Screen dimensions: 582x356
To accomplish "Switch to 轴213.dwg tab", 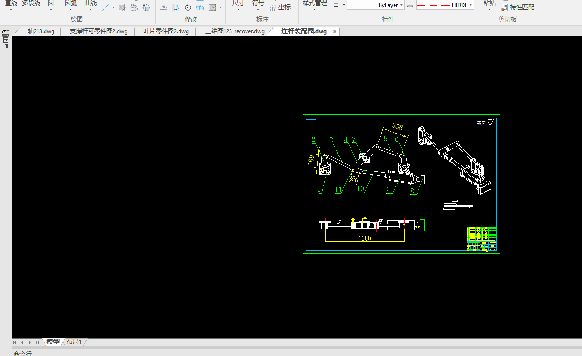I will [x=41, y=31].
